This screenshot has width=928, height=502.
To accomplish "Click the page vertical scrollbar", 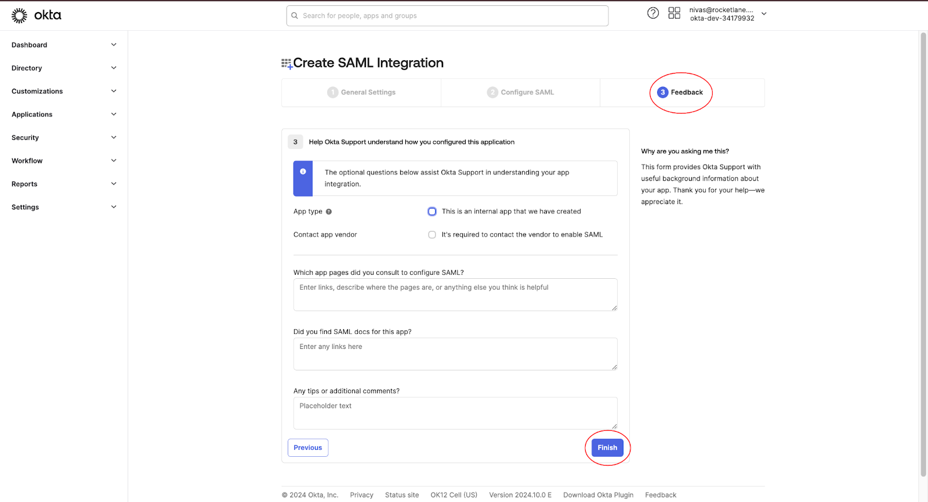I will click(923, 255).
